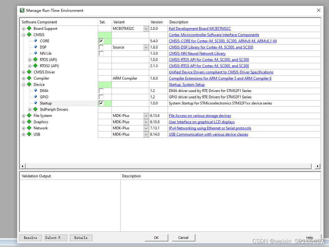Click the horizontal scrollbar right arrow
329x247 pixels.
(x=318, y=166)
